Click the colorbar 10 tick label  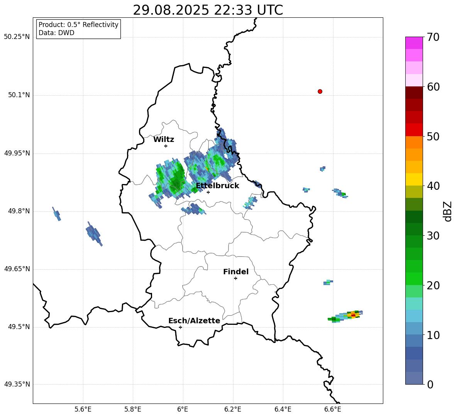[x=433, y=335]
